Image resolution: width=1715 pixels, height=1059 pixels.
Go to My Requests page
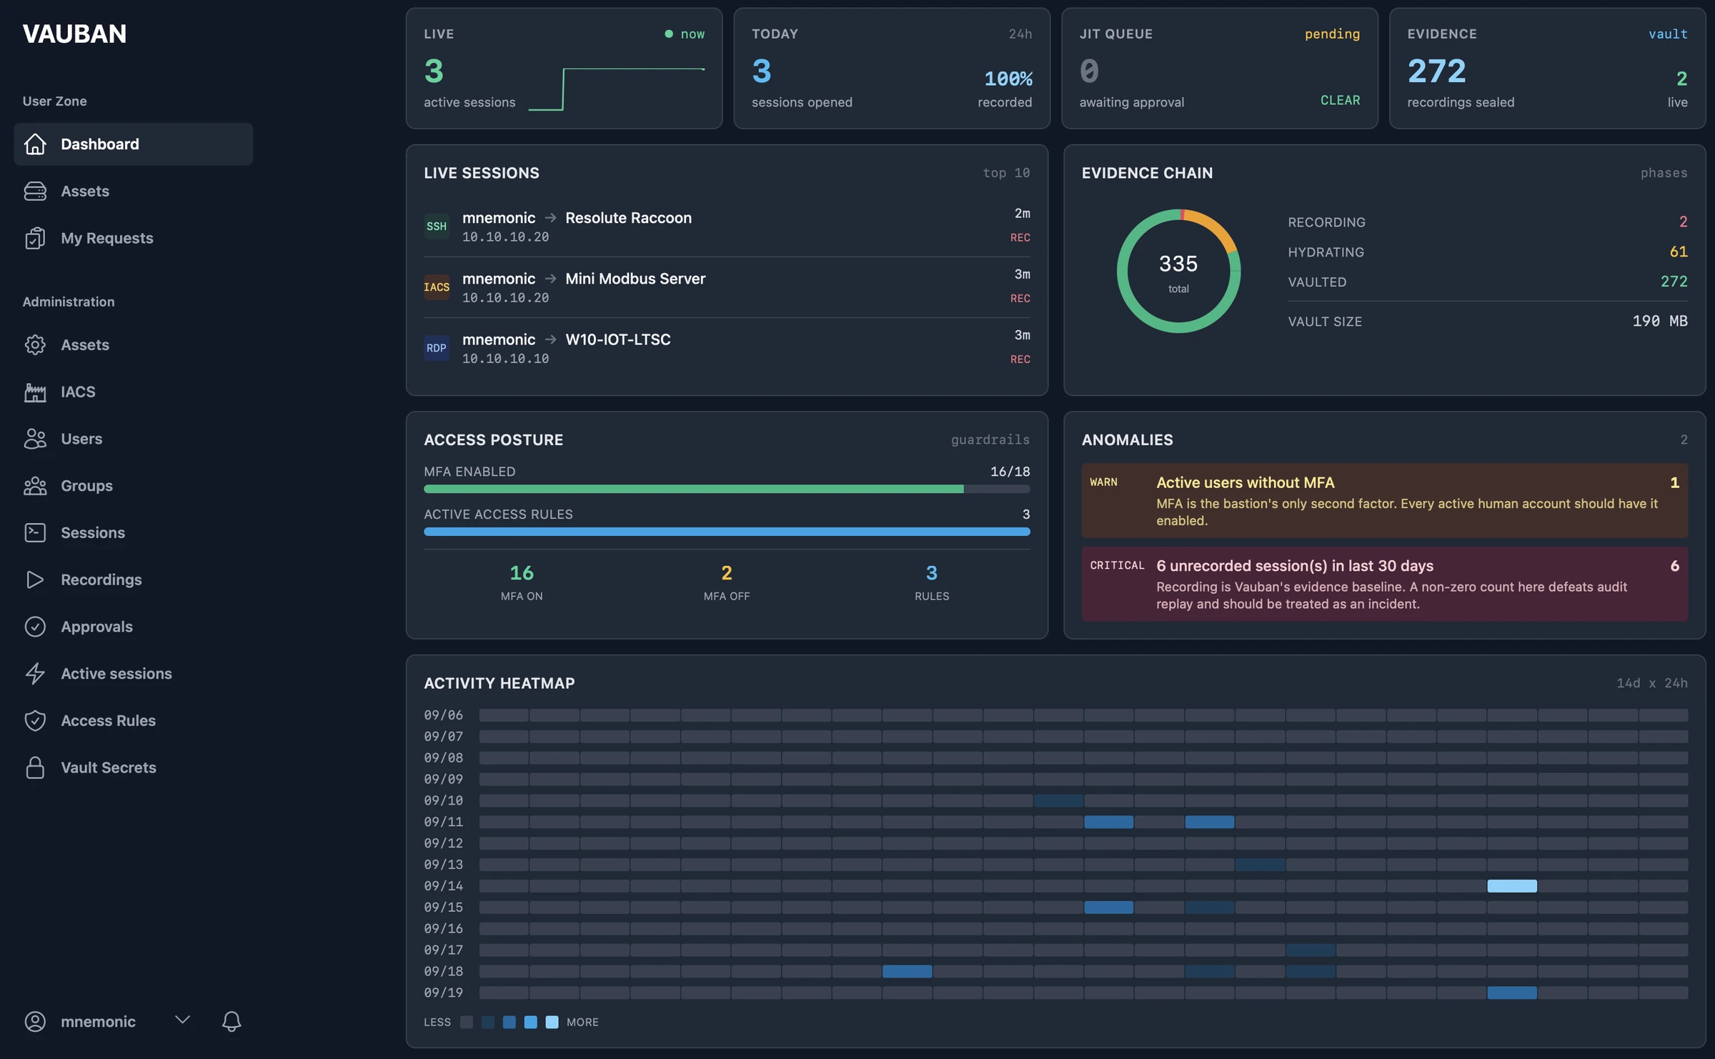(134, 238)
